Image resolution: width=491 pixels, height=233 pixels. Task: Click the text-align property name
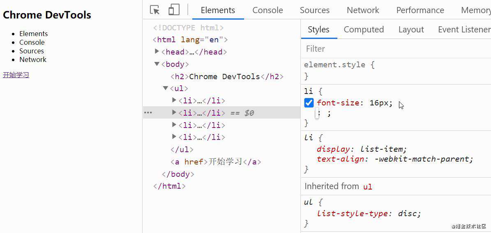[340, 159]
